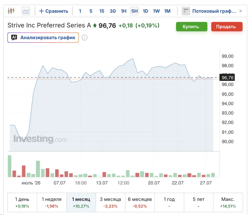Open the info circle icon

click(84, 38)
